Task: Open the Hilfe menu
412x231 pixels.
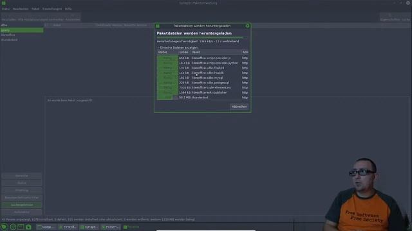Action: (68, 9)
